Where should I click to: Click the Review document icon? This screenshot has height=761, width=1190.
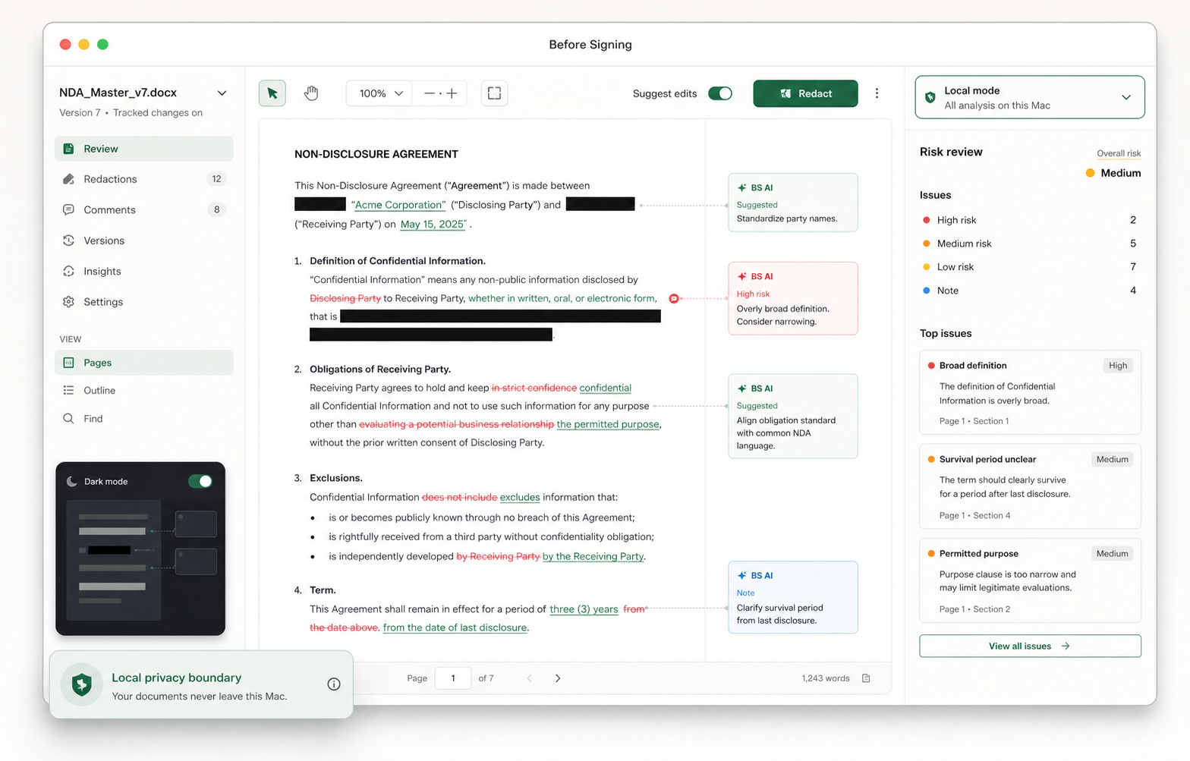[x=68, y=149]
